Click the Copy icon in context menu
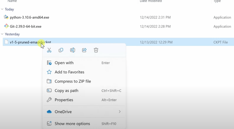 [61, 50]
